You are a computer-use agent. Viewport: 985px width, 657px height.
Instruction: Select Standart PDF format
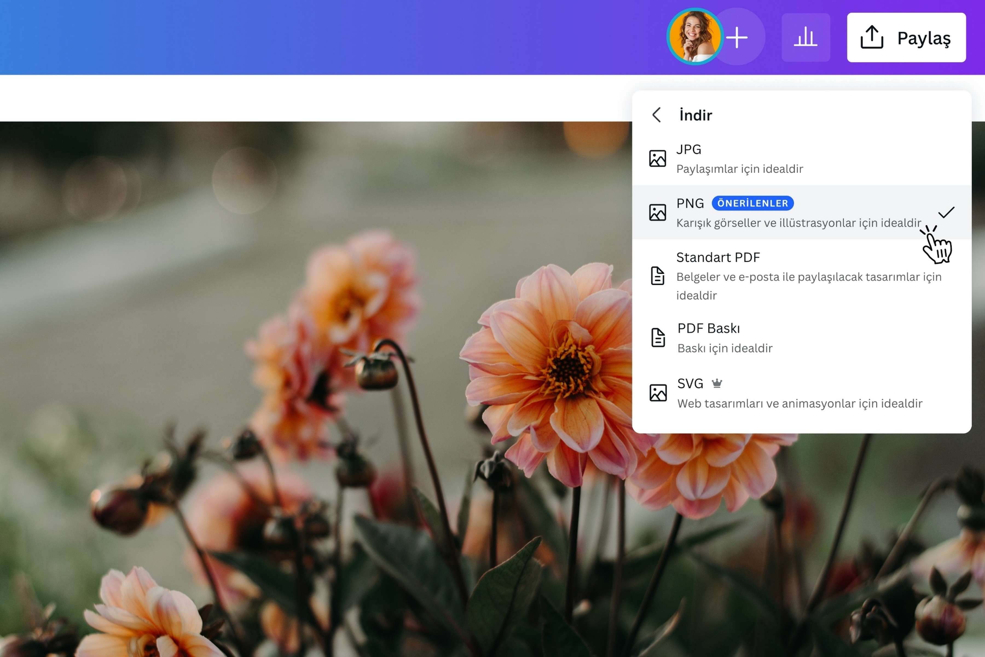(802, 276)
